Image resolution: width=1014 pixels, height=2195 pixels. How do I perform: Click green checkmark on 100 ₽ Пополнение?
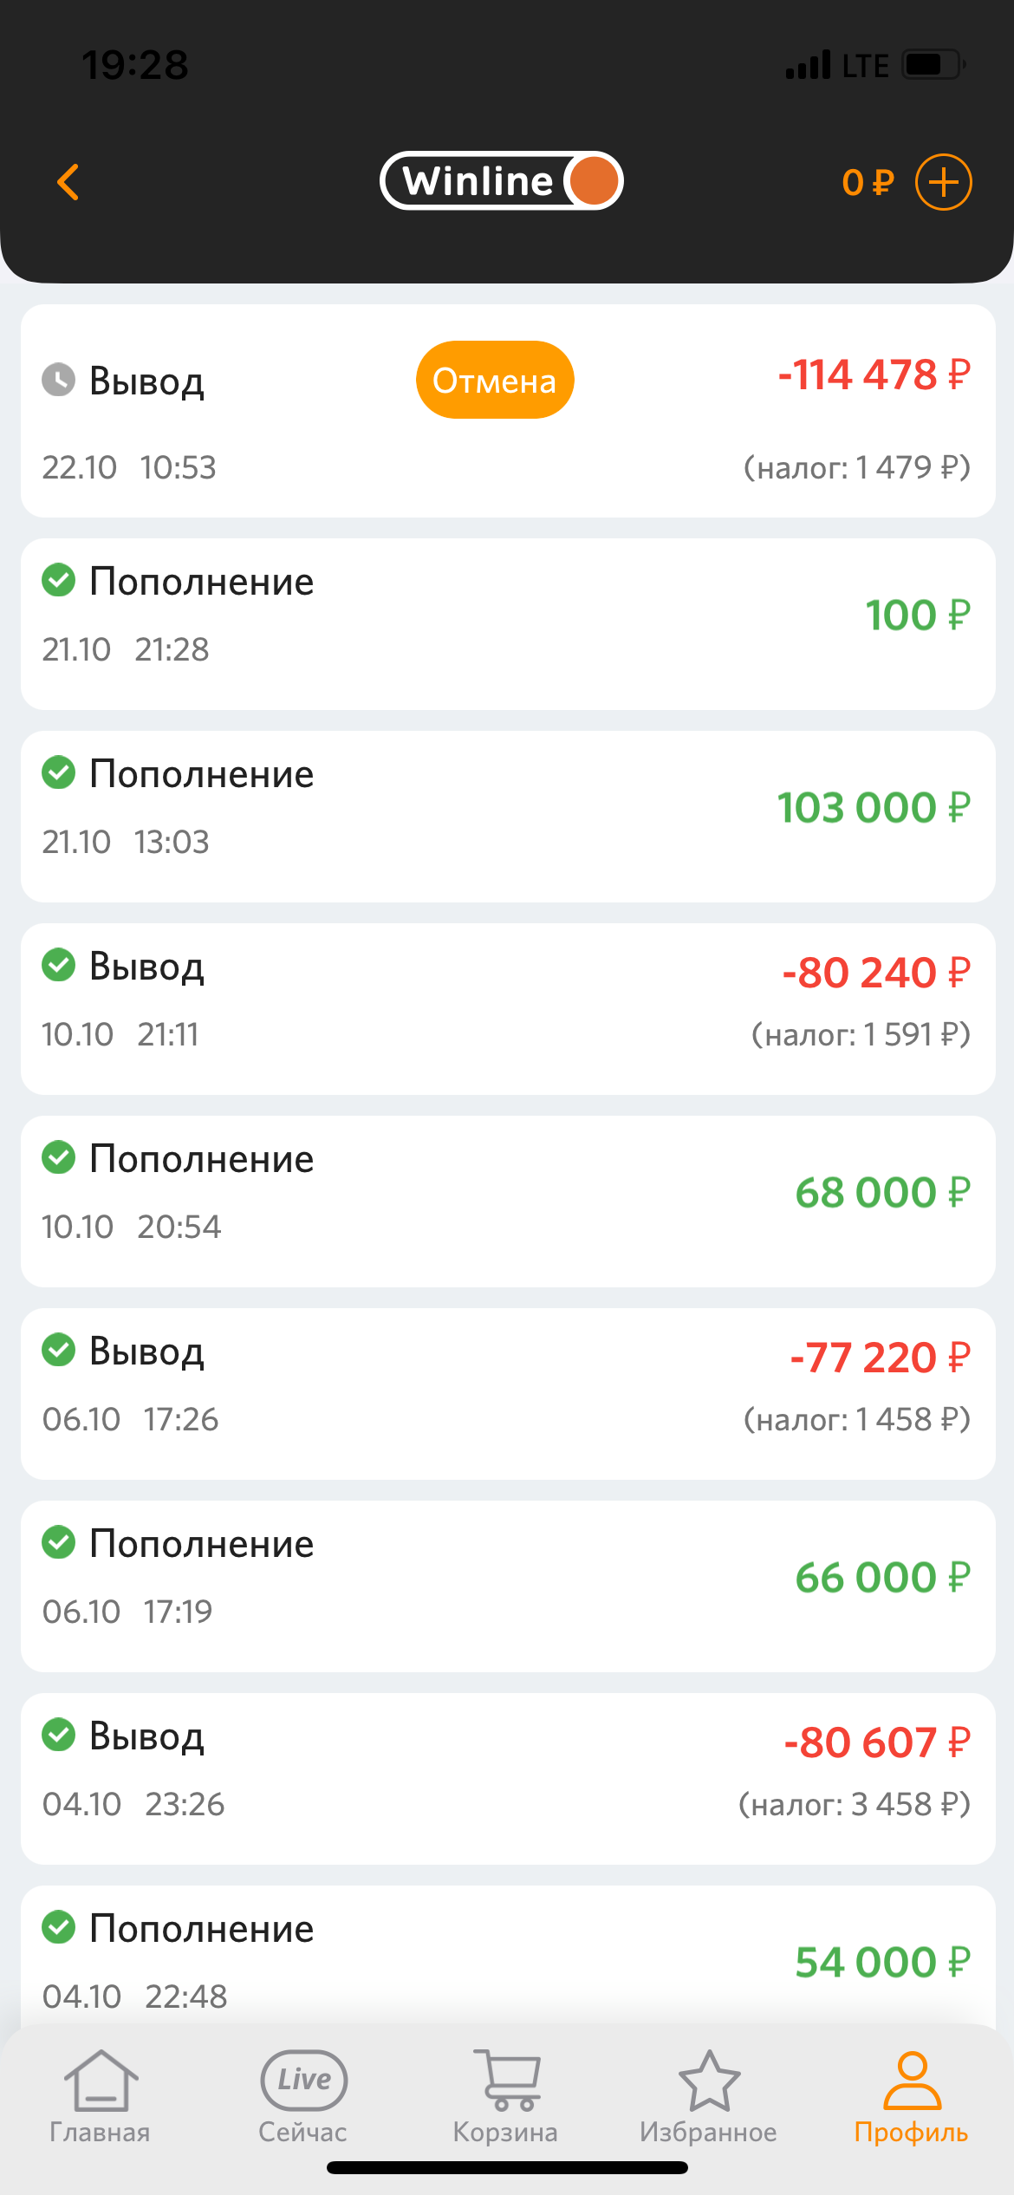point(59,580)
